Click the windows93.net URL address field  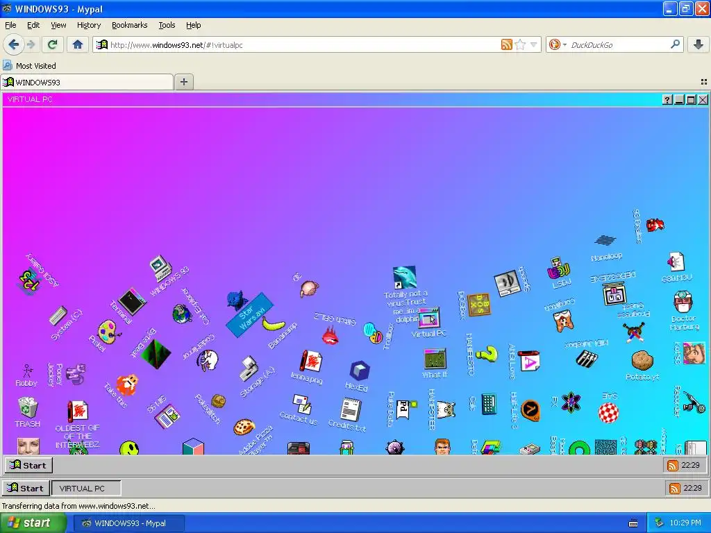(303, 45)
